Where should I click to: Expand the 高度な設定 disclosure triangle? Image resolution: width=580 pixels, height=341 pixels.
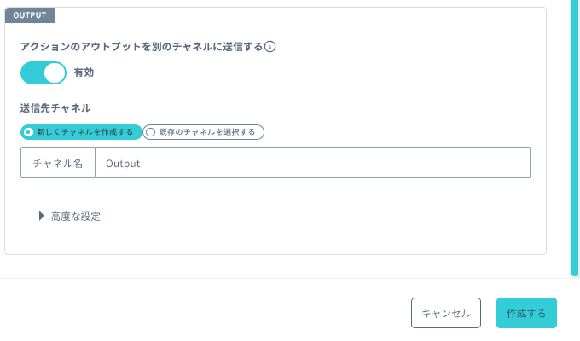[x=42, y=216]
